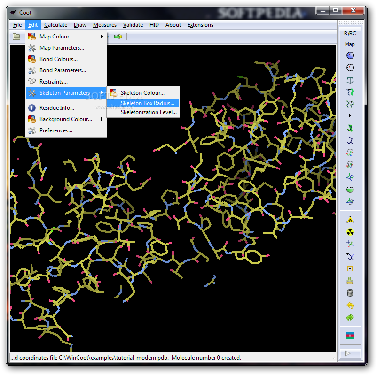
Task: Select the Map button in the sidebar
Action: pyautogui.click(x=350, y=44)
